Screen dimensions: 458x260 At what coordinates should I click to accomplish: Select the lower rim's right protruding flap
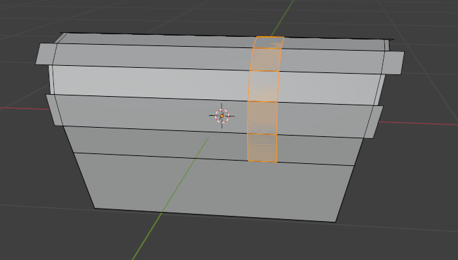374,122
